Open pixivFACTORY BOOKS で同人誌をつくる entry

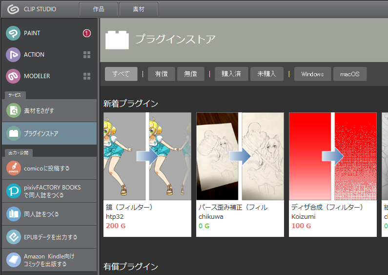(49, 191)
